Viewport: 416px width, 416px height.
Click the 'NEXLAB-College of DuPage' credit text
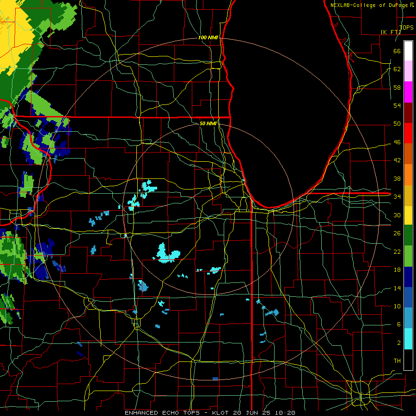pyautogui.click(x=370, y=5)
